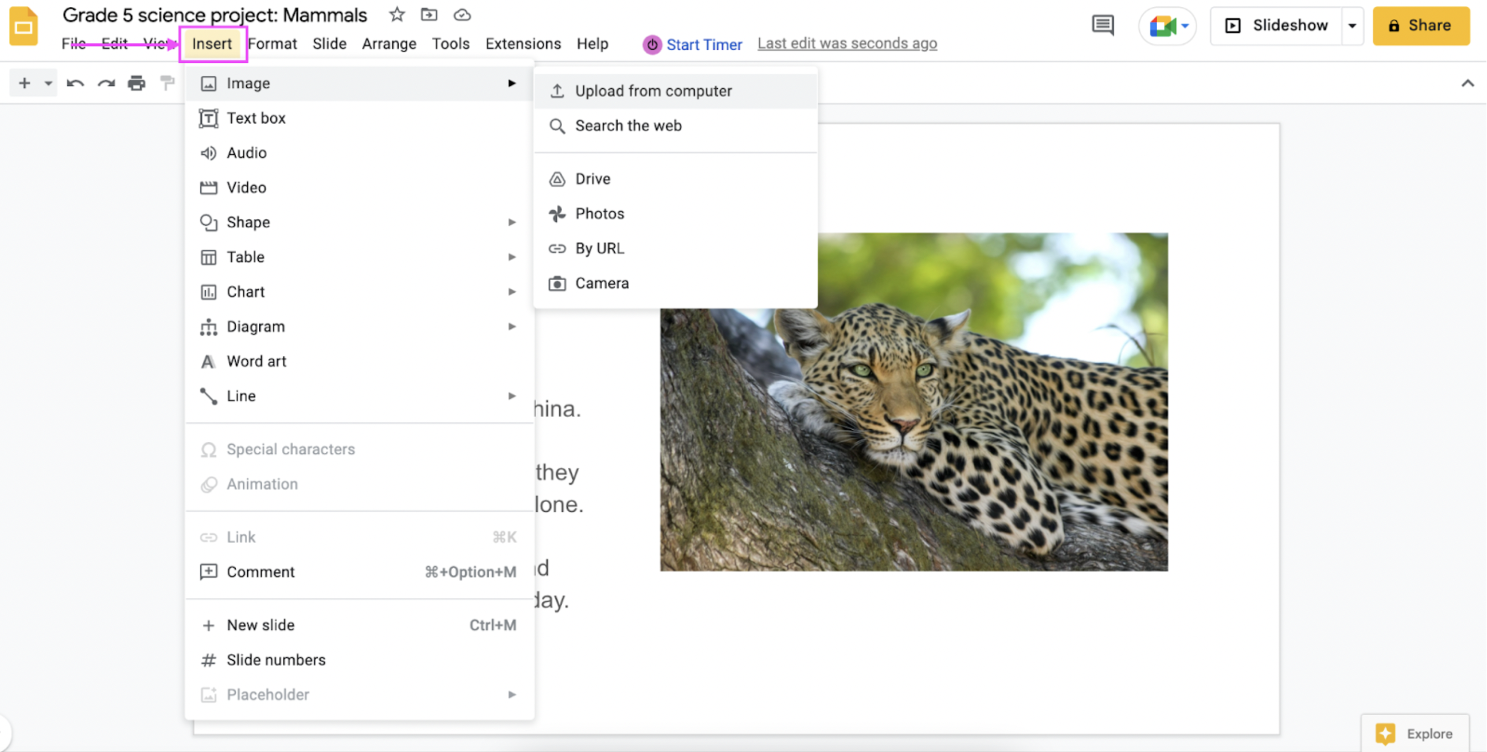The image size is (1487, 752).
Task: Open the Explore panel
Action: point(1415,734)
